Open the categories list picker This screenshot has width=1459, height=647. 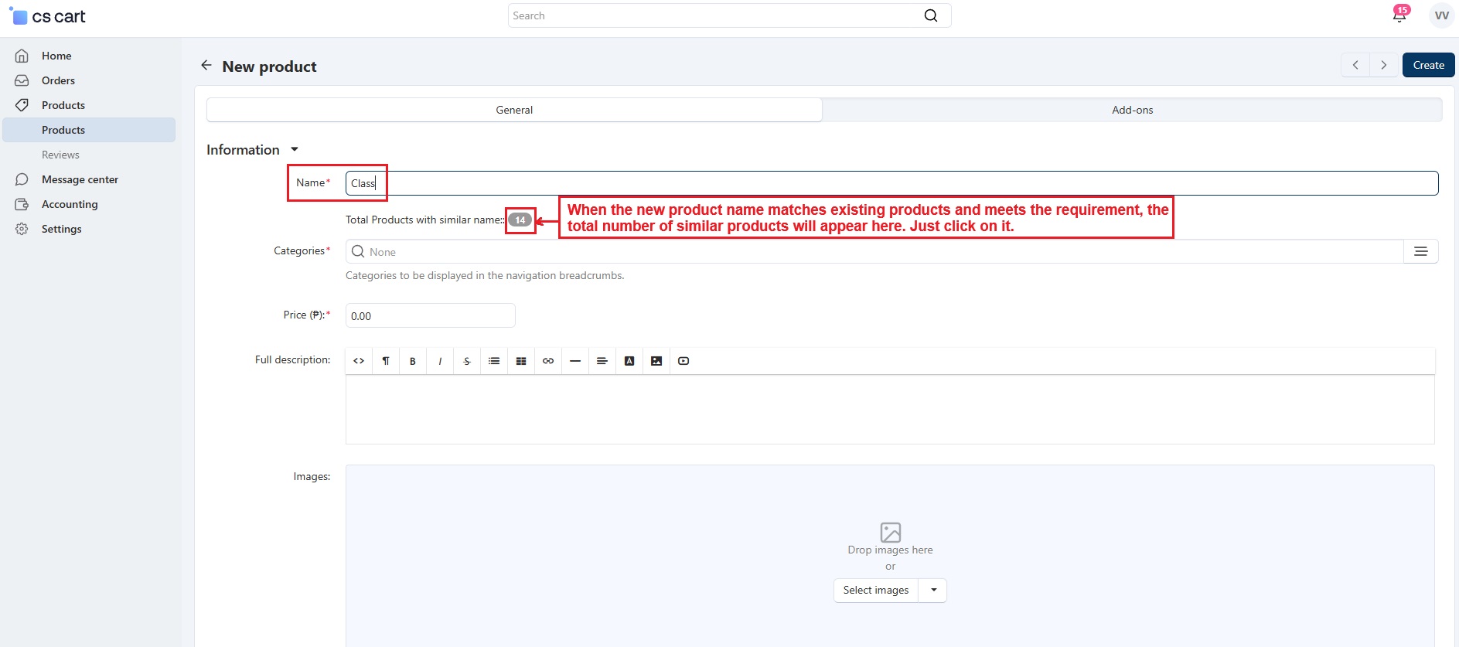pyautogui.click(x=1420, y=251)
